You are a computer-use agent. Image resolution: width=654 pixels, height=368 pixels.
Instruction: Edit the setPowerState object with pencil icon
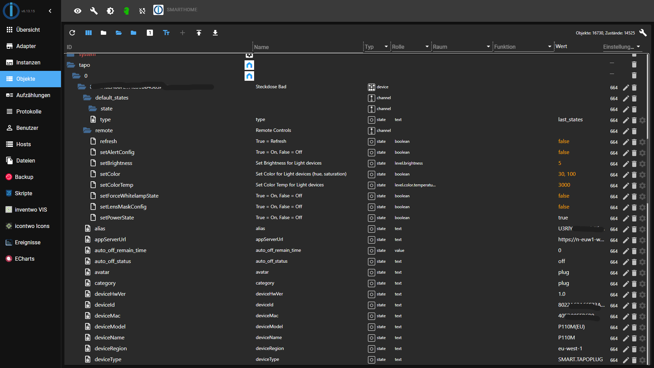click(626, 218)
